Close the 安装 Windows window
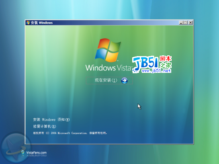The height and width of the screenshot is (164, 219). [x=190, y=23]
